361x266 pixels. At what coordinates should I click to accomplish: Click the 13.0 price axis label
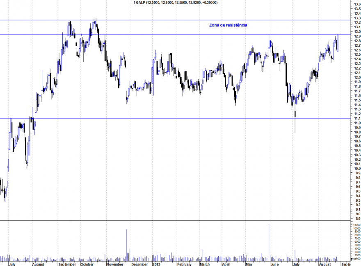(357, 32)
